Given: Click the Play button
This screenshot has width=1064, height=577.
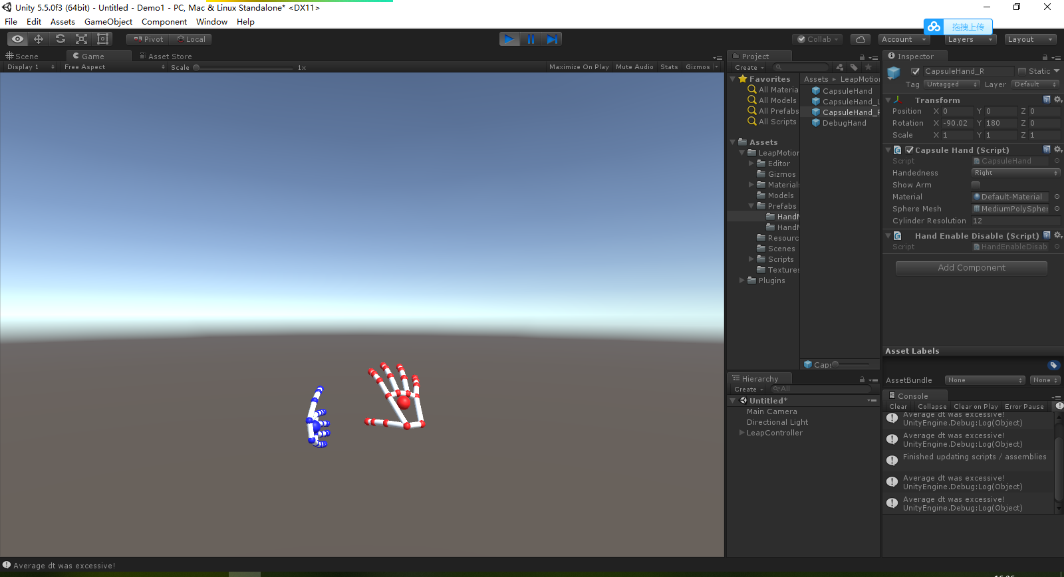Looking at the screenshot, I should pos(509,39).
